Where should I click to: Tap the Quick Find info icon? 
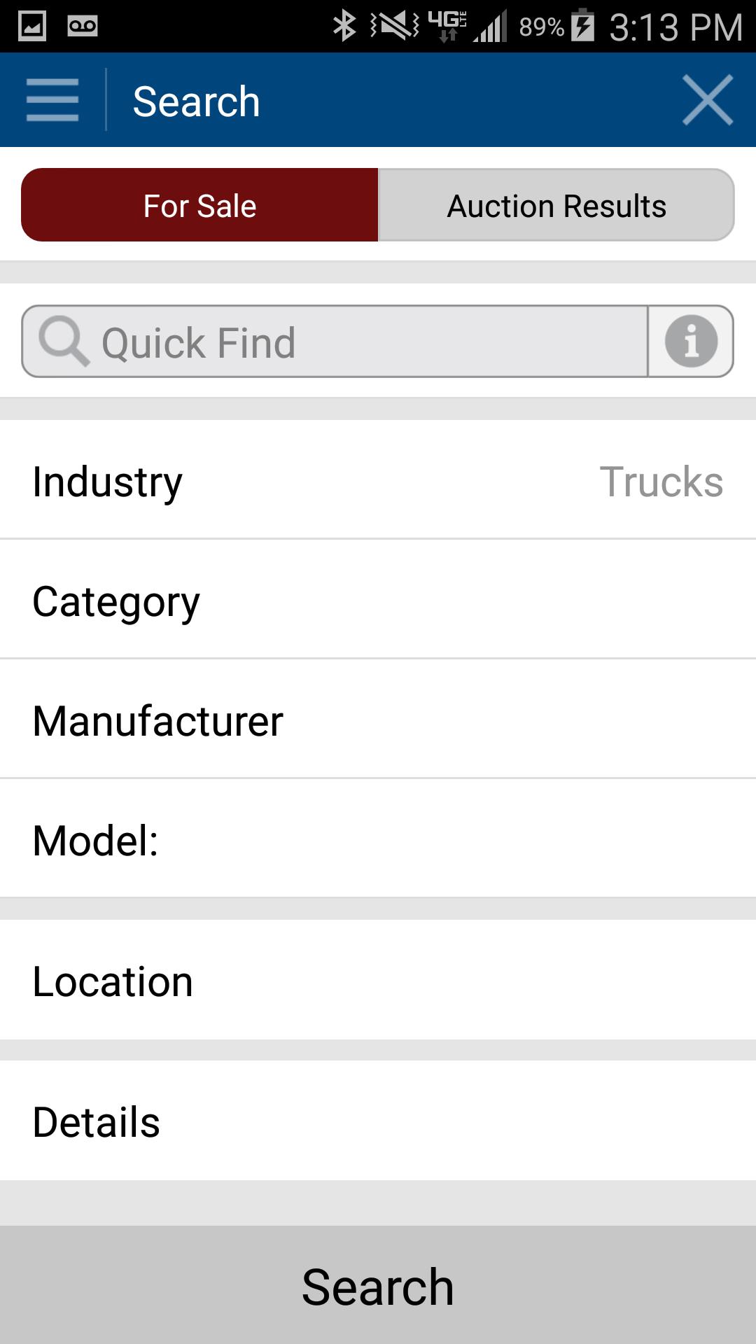coord(691,342)
